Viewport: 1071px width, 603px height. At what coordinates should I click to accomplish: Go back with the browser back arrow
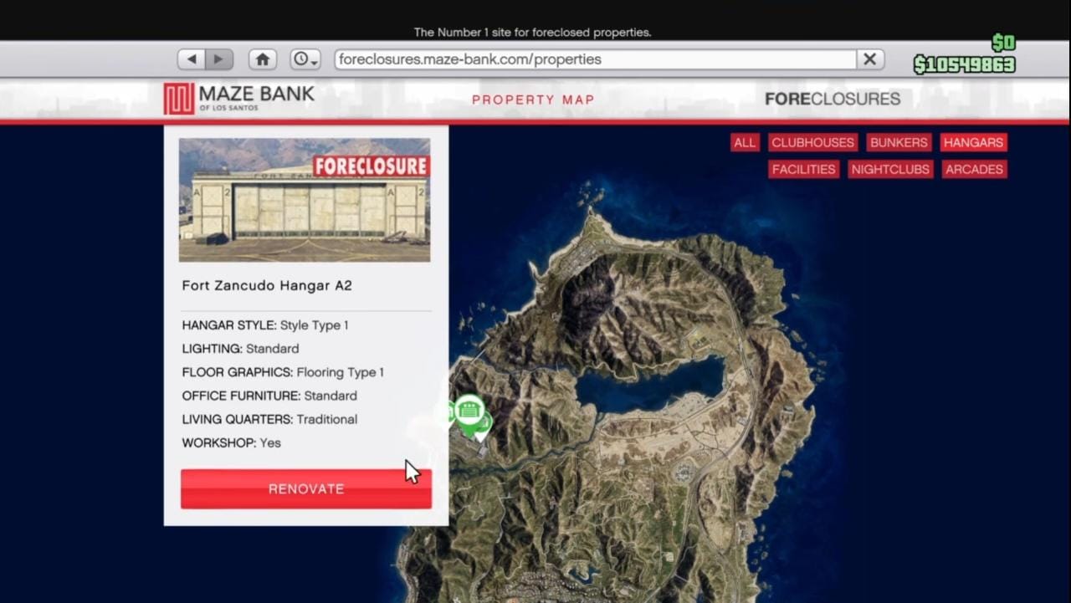pos(192,59)
